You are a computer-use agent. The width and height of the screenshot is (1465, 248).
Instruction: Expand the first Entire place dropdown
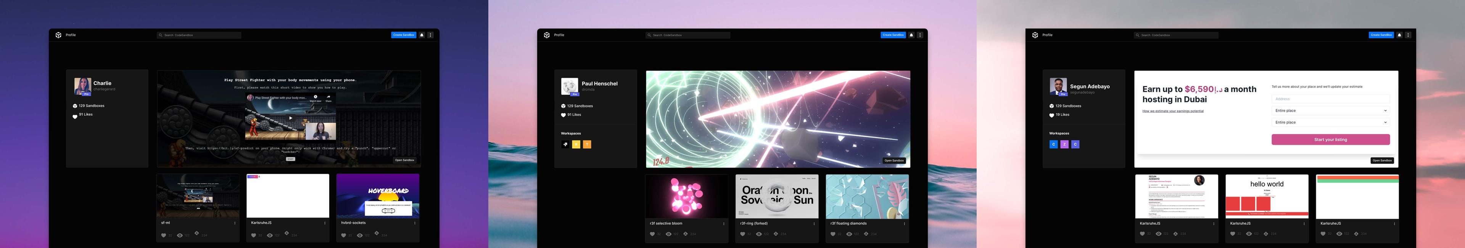(1330, 110)
